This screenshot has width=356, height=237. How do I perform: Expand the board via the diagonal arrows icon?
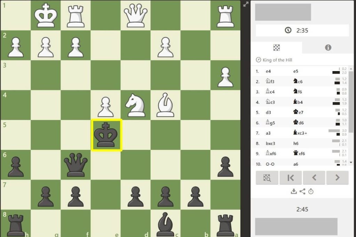[245, 5]
